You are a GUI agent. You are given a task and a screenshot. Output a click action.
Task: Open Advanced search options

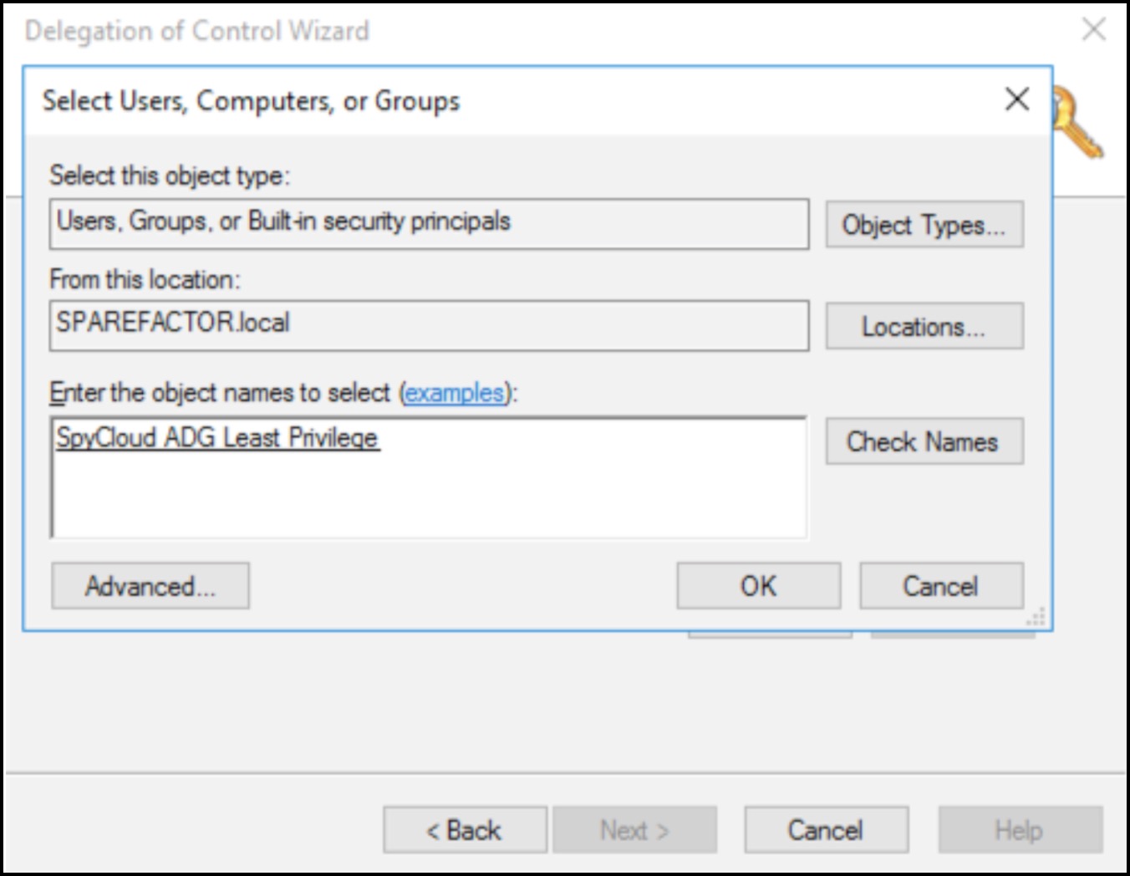(150, 586)
